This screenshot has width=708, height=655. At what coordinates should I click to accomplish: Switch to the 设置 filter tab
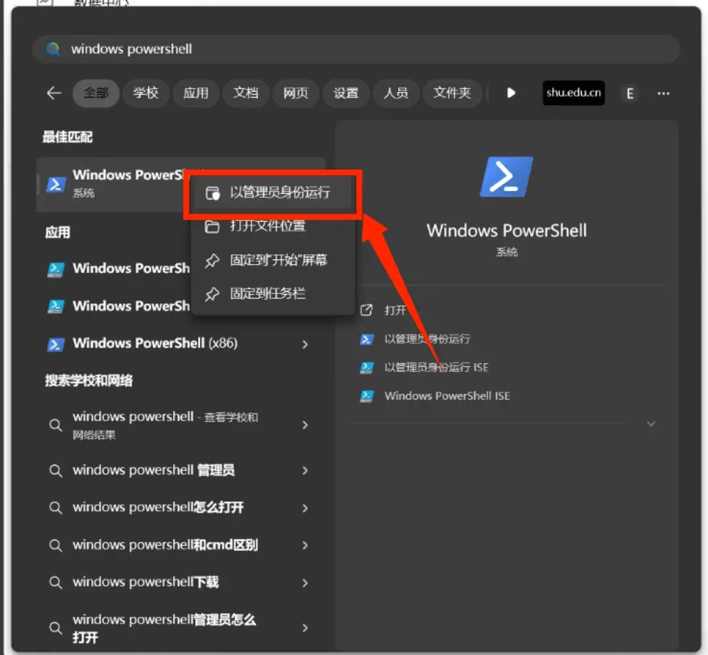(346, 93)
